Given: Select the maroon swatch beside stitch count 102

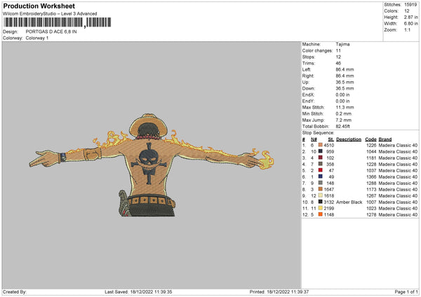Looking at the screenshot, I should pos(321,158).
